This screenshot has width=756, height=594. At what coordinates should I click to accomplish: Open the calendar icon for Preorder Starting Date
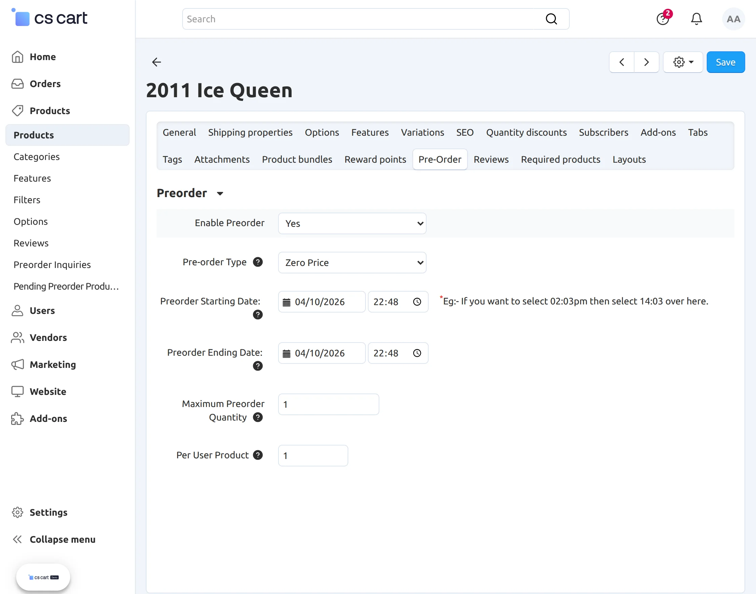(x=286, y=302)
